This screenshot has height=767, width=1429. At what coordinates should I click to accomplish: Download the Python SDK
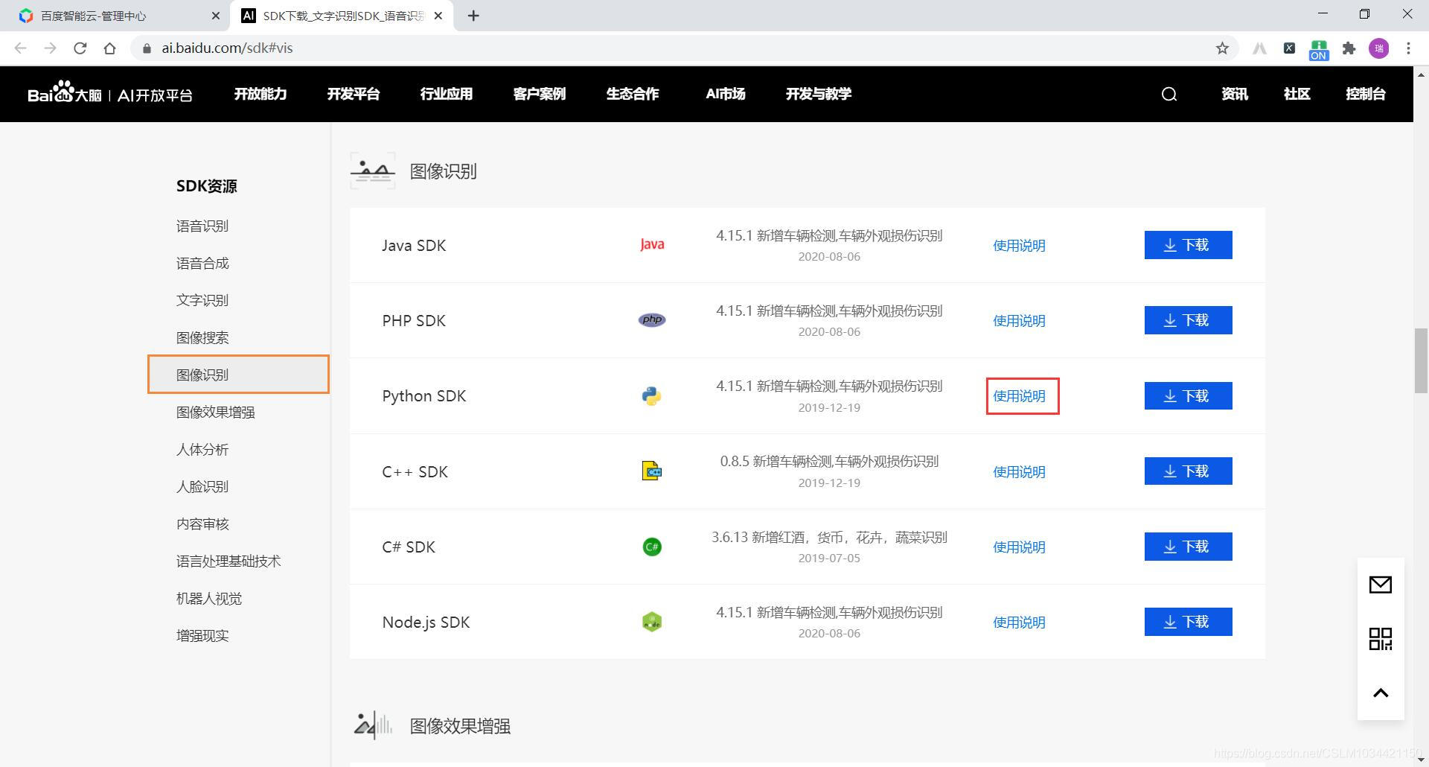click(1188, 395)
